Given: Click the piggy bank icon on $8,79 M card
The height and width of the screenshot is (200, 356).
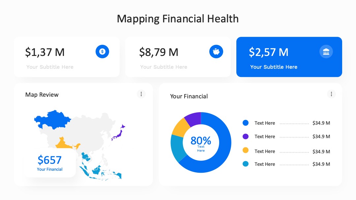Looking at the screenshot, I should point(216,51).
